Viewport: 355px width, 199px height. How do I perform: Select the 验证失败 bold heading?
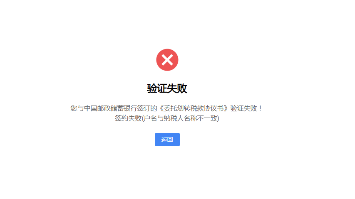[167, 88]
